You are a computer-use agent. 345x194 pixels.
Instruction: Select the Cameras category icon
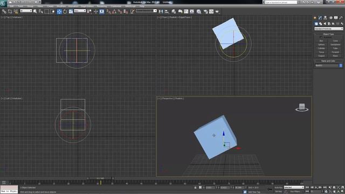point(329,24)
